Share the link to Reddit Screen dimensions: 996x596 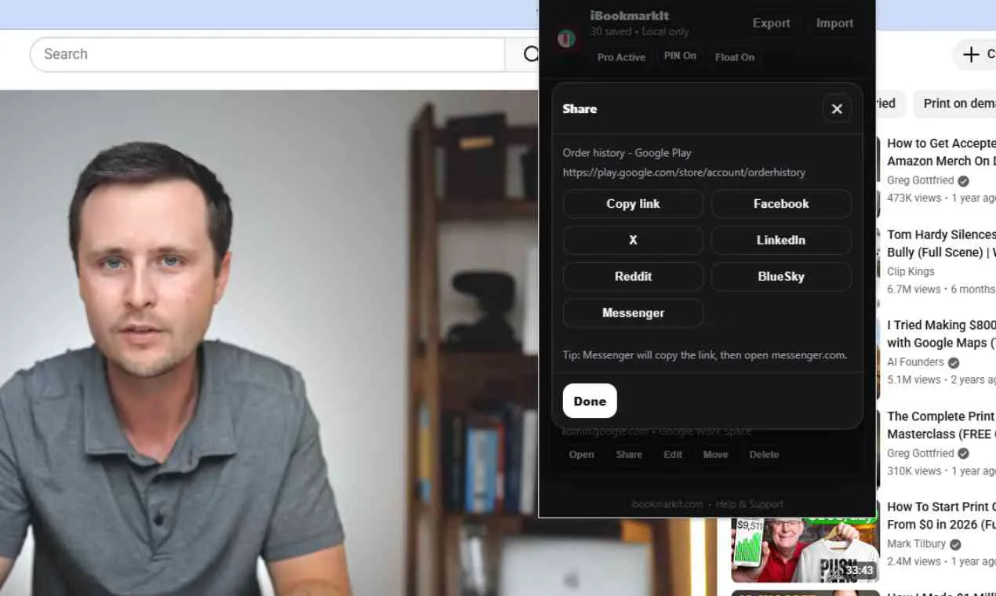633,276
